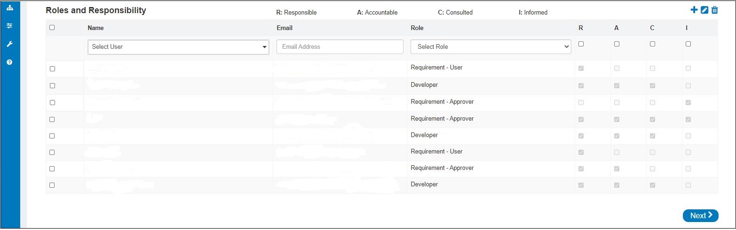Click the Next button
This screenshot has height=230, width=736.
click(700, 215)
